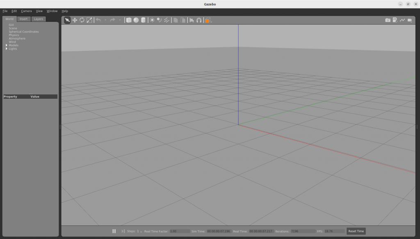Click the left panel splitter handle
Viewport: 420px width, 239px height.
60,127
